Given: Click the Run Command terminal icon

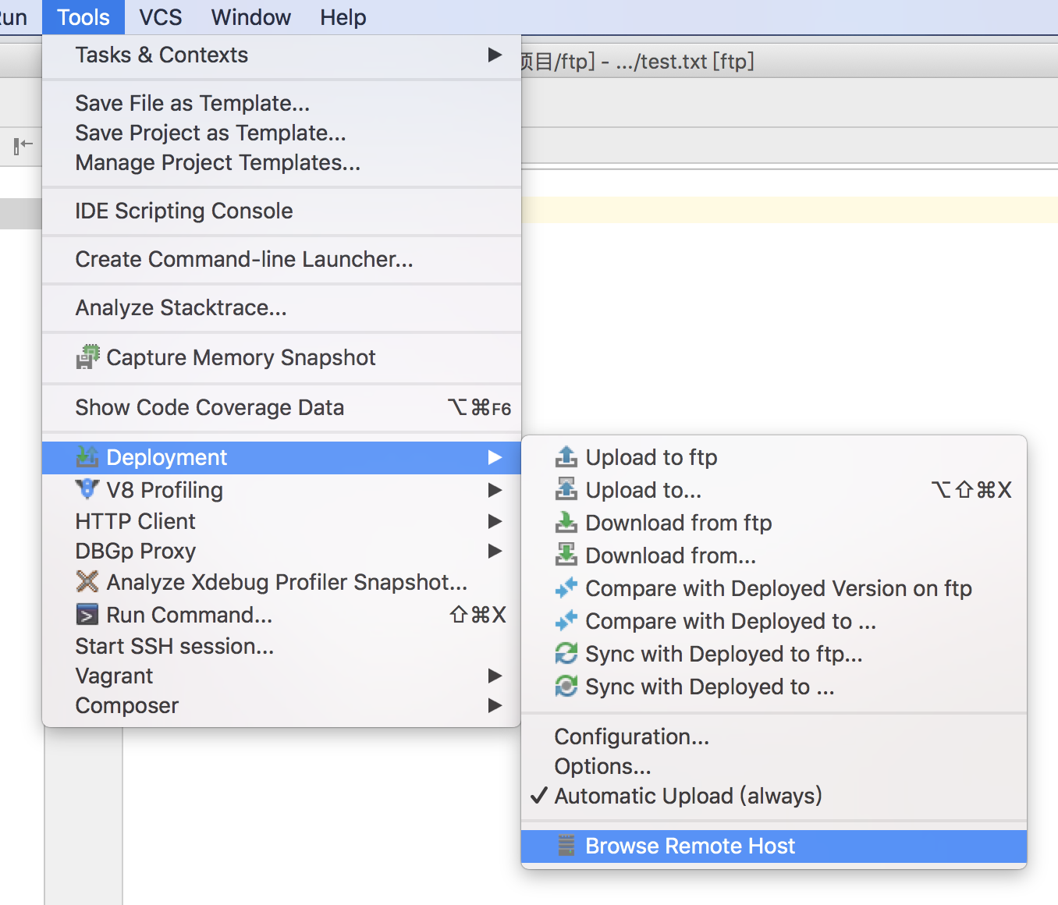Looking at the screenshot, I should [x=87, y=615].
